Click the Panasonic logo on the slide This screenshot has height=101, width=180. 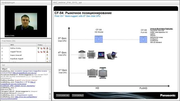pyautogui.click(x=168, y=95)
